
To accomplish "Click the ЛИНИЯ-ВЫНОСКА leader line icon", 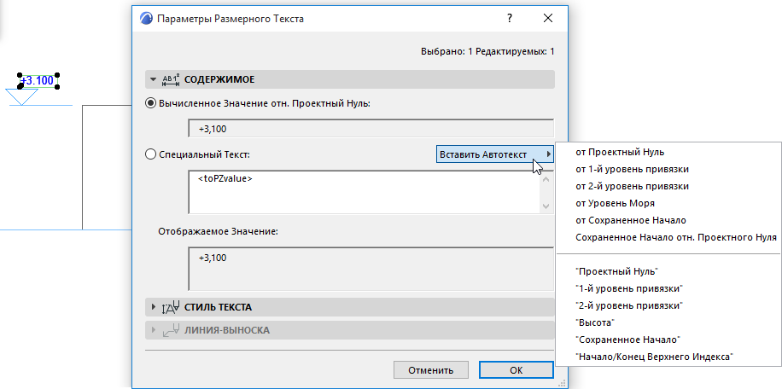I will click(x=168, y=329).
